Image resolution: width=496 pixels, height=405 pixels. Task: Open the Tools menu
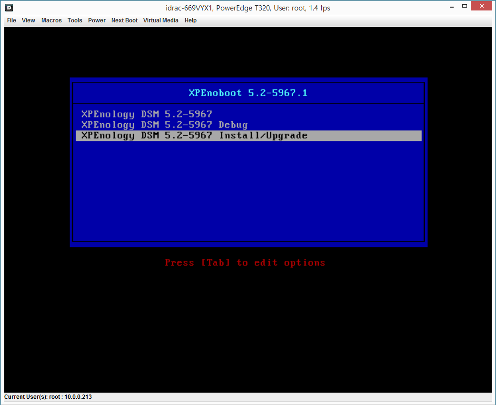pyautogui.click(x=75, y=20)
